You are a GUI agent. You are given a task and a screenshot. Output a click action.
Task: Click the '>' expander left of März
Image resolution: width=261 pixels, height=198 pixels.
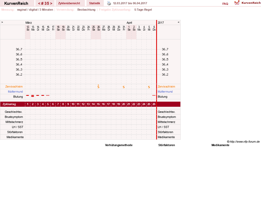(2, 22)
